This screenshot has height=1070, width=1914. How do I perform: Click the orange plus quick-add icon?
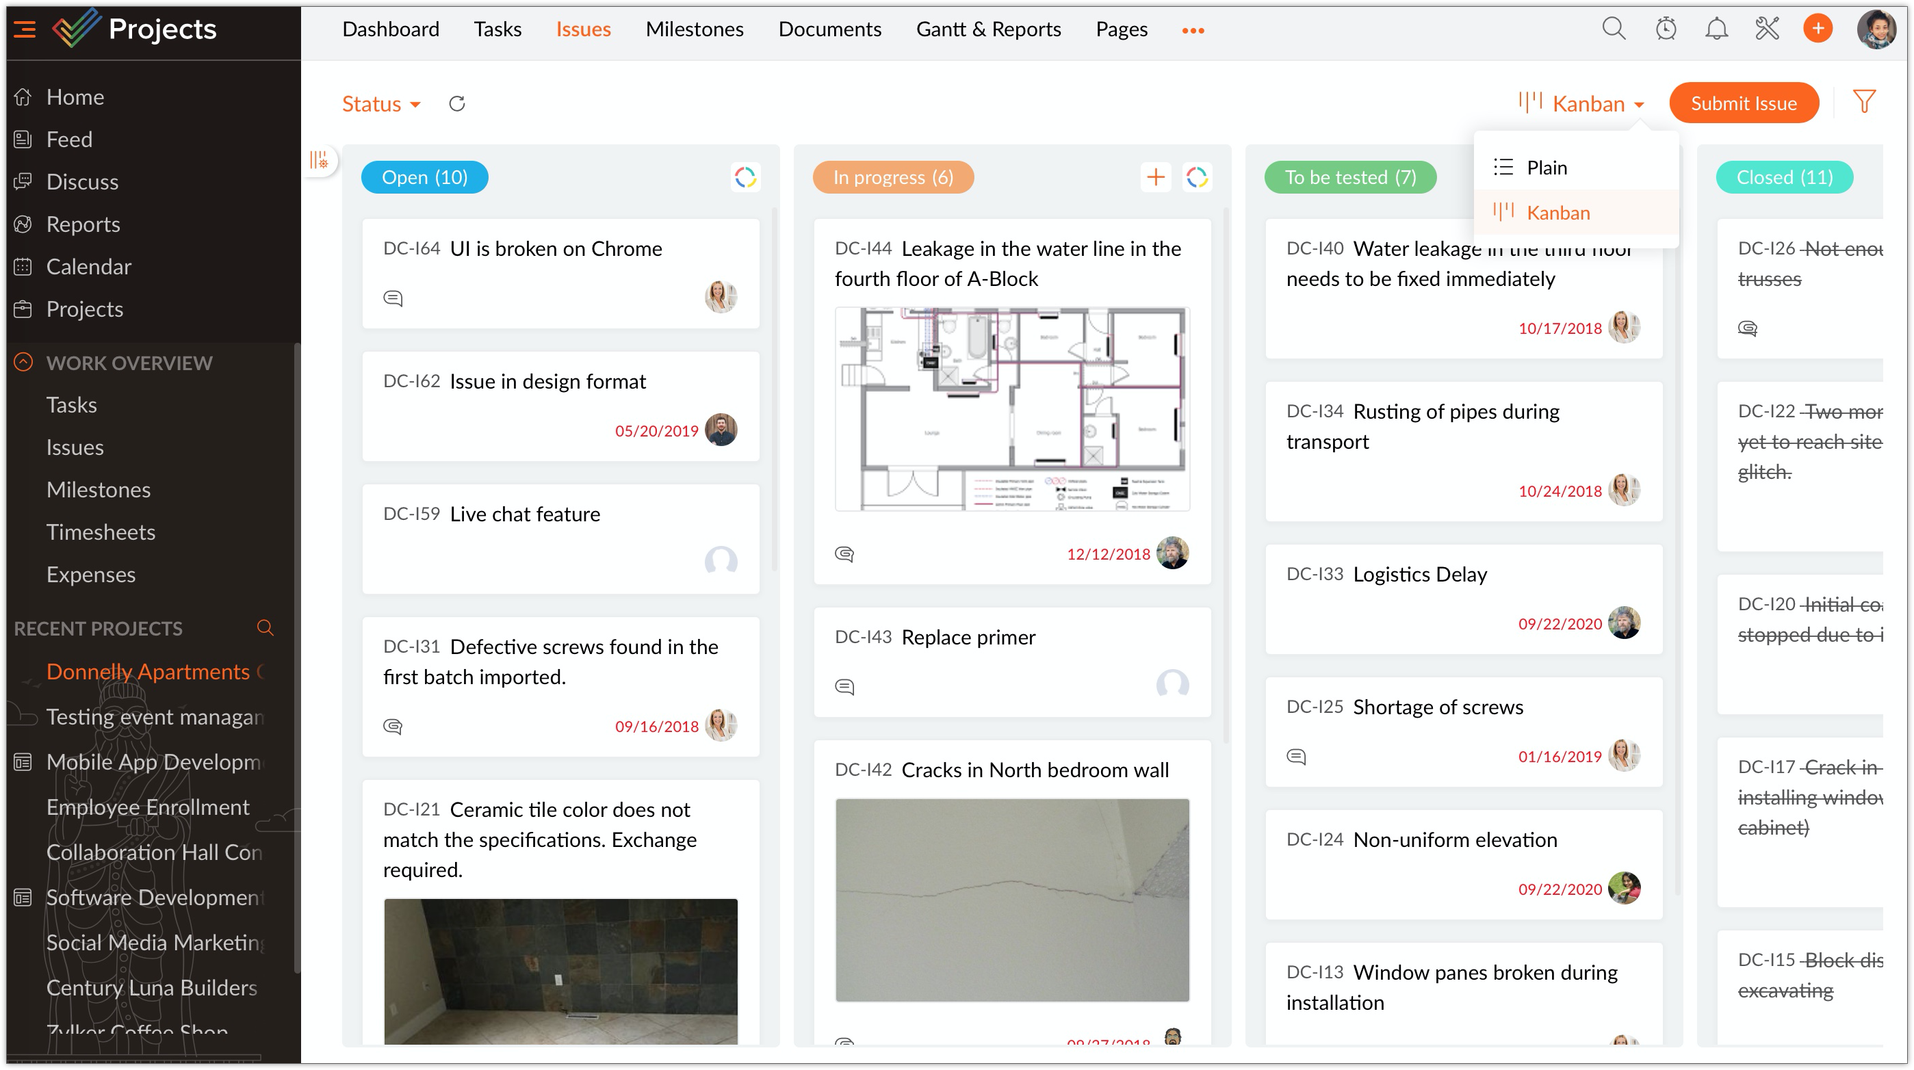[x=1818, y=29]
